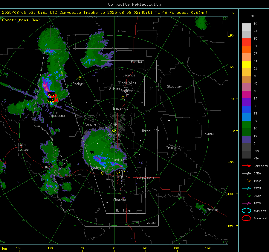Viewport: 269px width, 252px height.
Task: Click the Innisfail city label
Action: pyautogui.click(x=120, y=108)
